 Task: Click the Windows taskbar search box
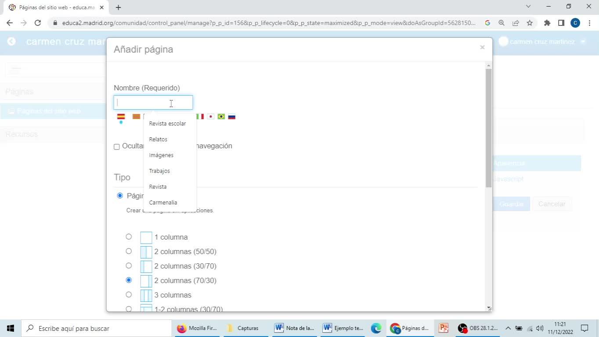coord(96,328)
